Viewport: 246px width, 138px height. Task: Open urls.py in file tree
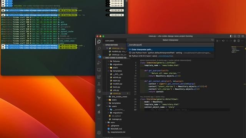[116, 90]
